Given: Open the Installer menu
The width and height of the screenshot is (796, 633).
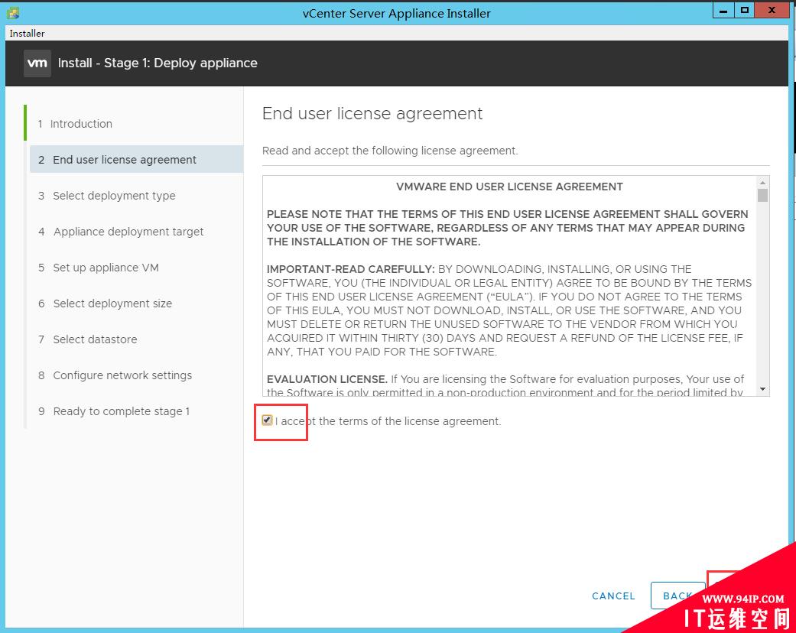Looking at the screenshot, I should (x=27, y=33).
